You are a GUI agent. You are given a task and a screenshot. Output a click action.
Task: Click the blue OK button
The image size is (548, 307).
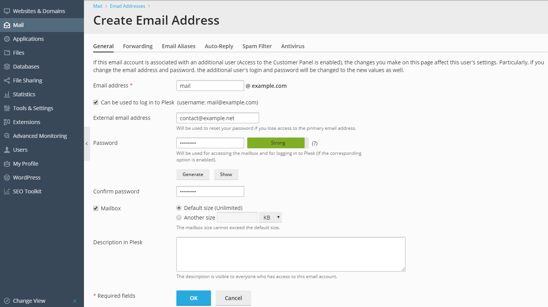click(194, 298)
